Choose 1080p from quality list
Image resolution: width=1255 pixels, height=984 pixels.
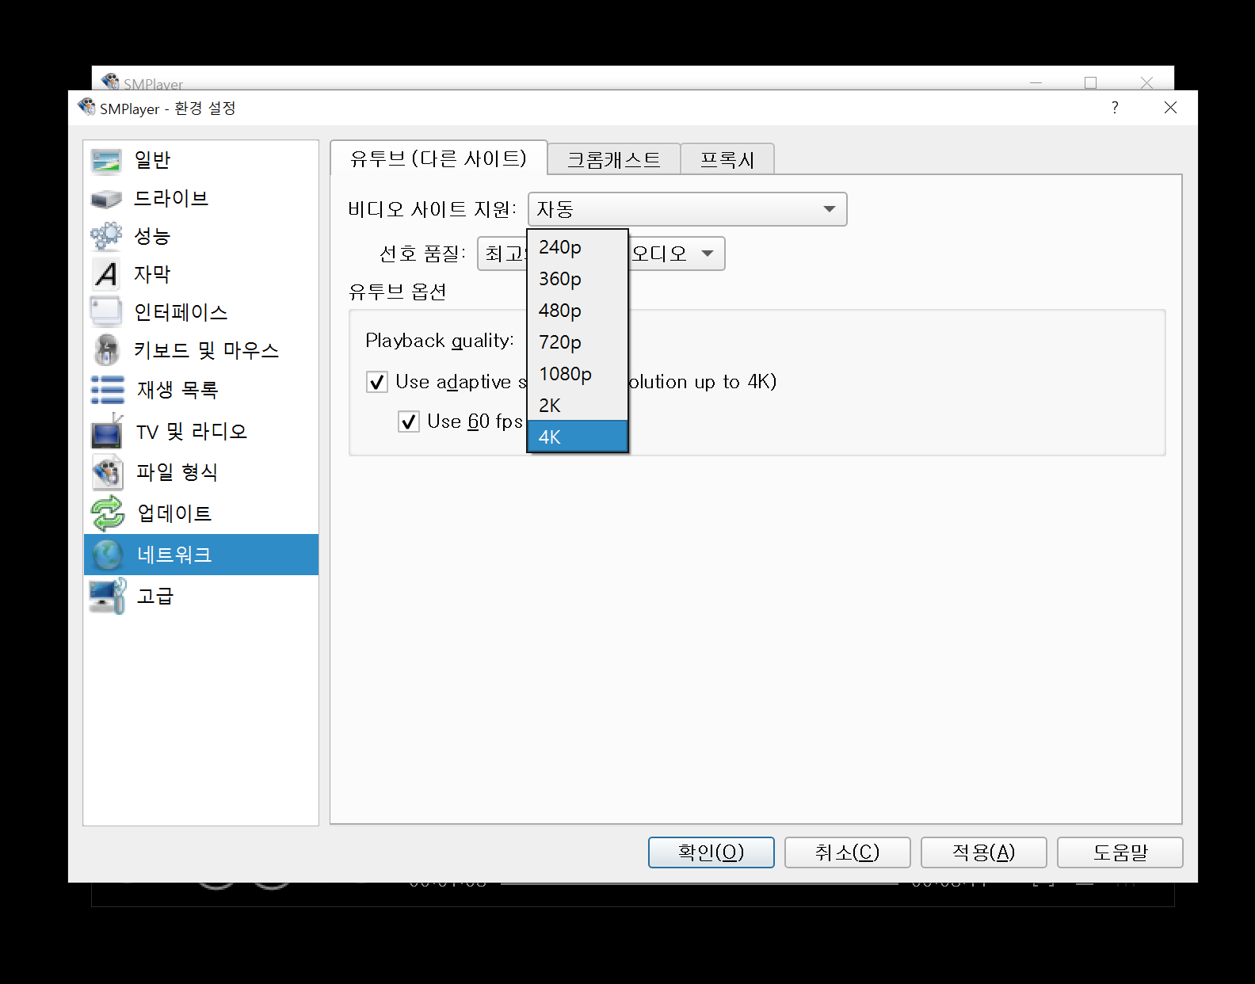pos(578,374)
